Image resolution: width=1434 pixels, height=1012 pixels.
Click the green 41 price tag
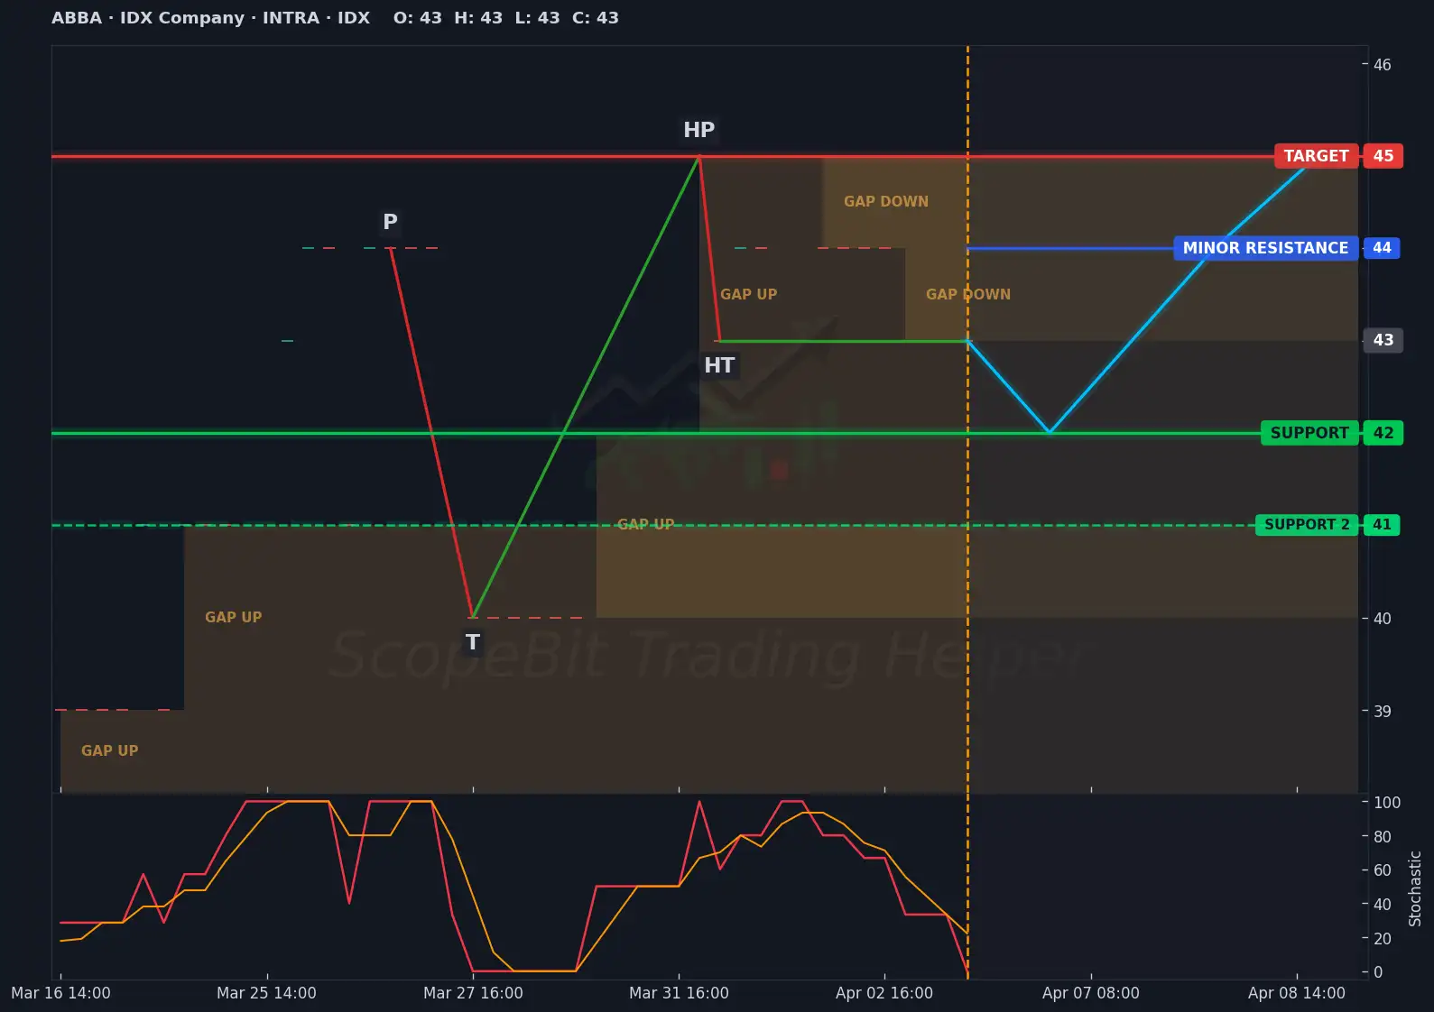click(x=1382, y=525)
